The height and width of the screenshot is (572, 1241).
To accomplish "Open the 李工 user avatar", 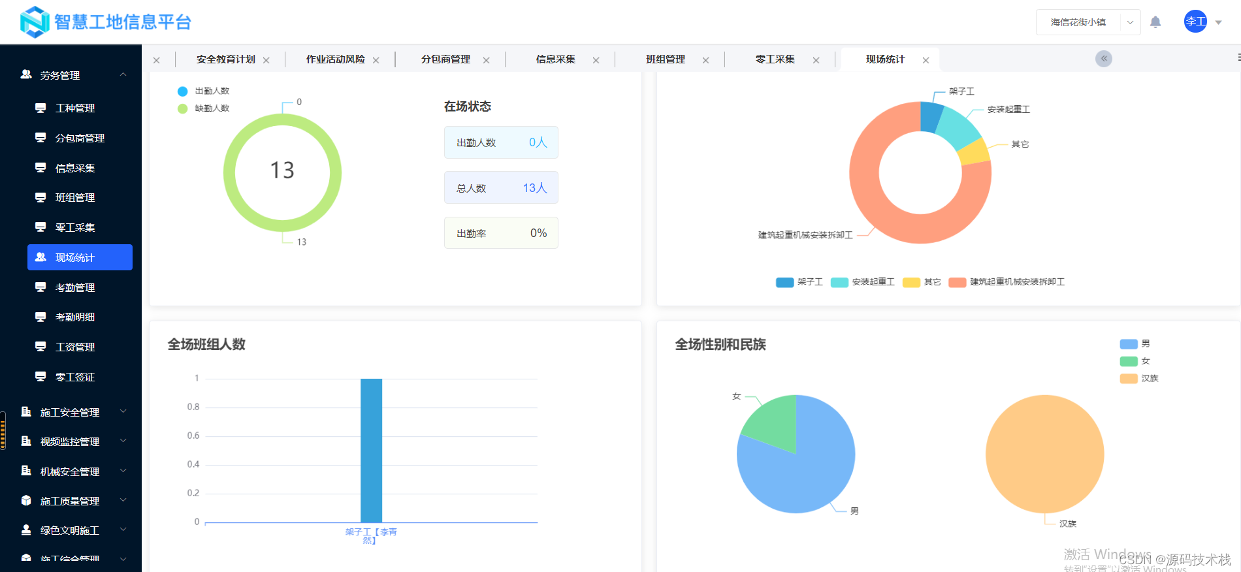I will (1196, 22).
